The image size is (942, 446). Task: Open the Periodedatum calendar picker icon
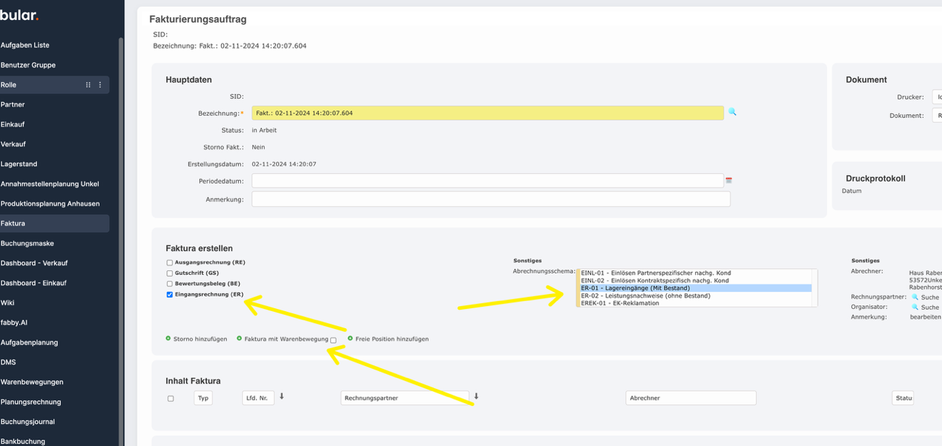pyautogui.click(x=728, y=181)
